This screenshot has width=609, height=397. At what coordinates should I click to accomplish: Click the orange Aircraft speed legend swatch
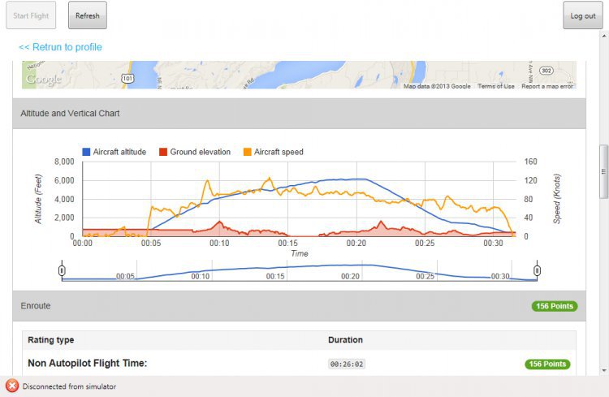[248, 152]
